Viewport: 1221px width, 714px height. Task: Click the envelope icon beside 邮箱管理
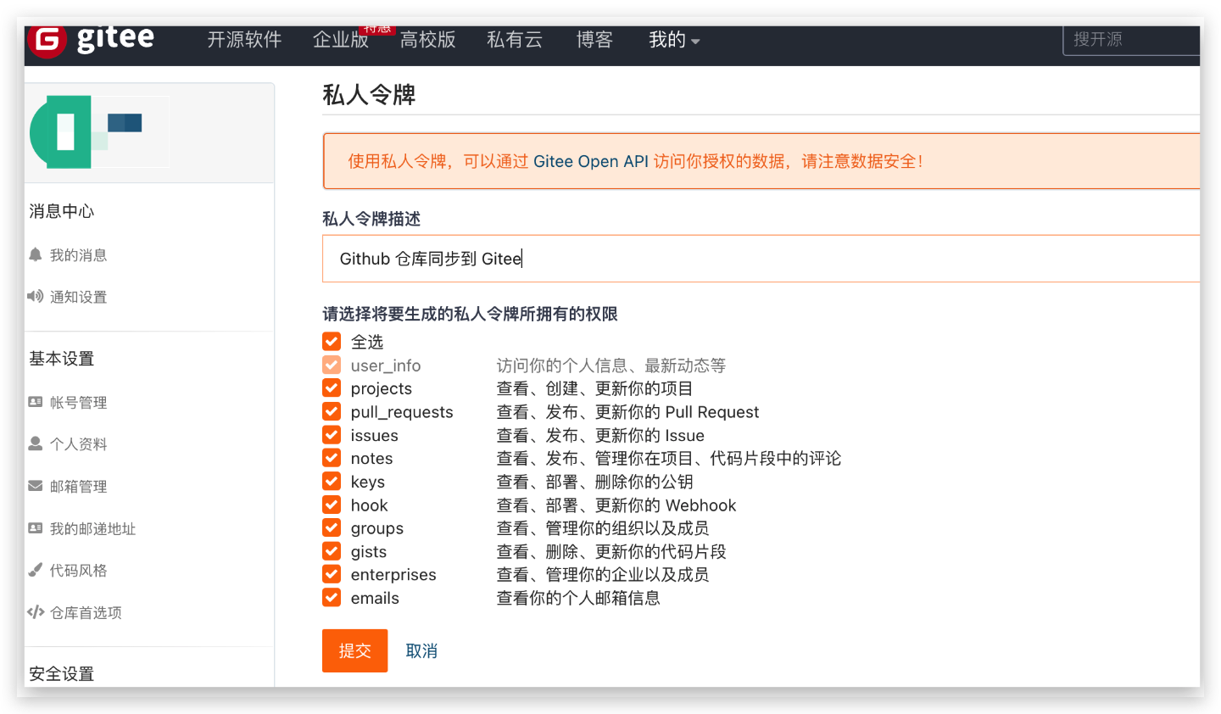coord(35,485)
